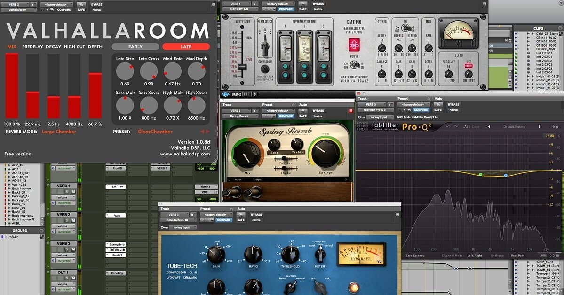Mute the DLY 1 track
564x295 pixels.
pos(73,278)
